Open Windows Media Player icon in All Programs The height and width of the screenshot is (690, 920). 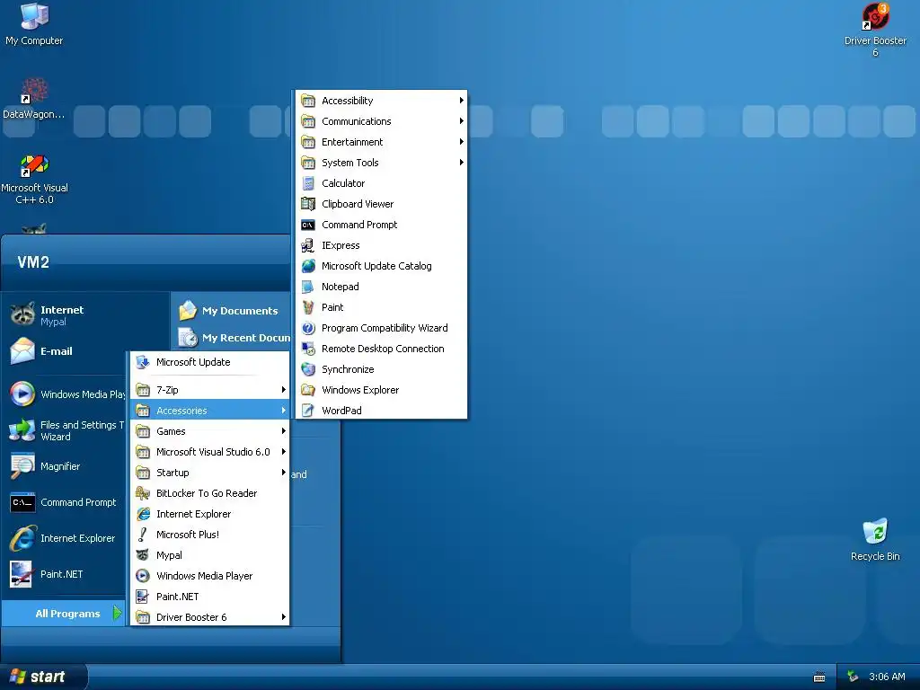[x=143, y=576]
